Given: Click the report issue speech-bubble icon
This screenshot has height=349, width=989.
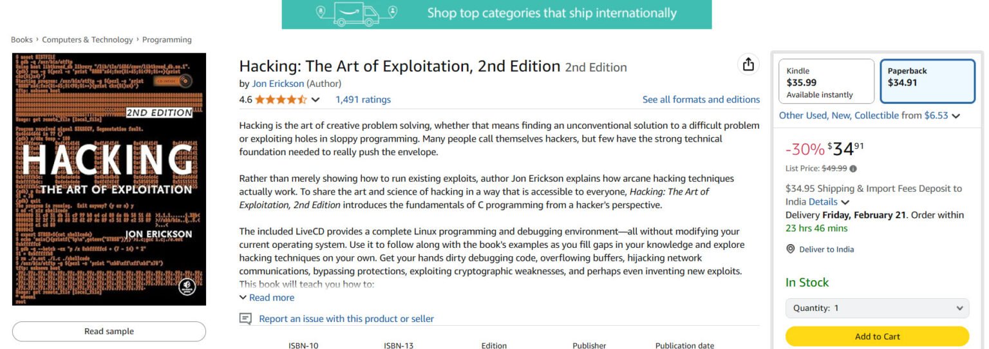Looking at the screenshot, I should point(245,319).
